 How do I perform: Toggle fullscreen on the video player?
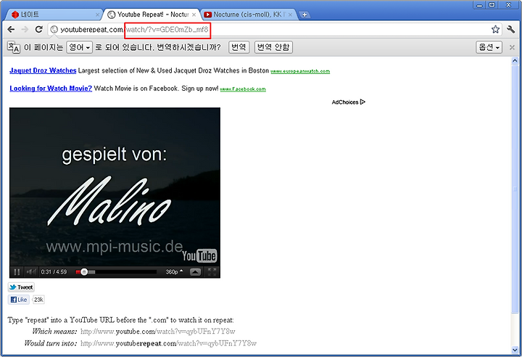[212, 272]
